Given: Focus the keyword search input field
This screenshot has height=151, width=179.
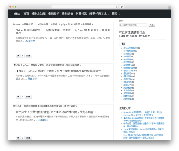Looking at the screenshot, I should pyautogui.click(x=133, y=25).
